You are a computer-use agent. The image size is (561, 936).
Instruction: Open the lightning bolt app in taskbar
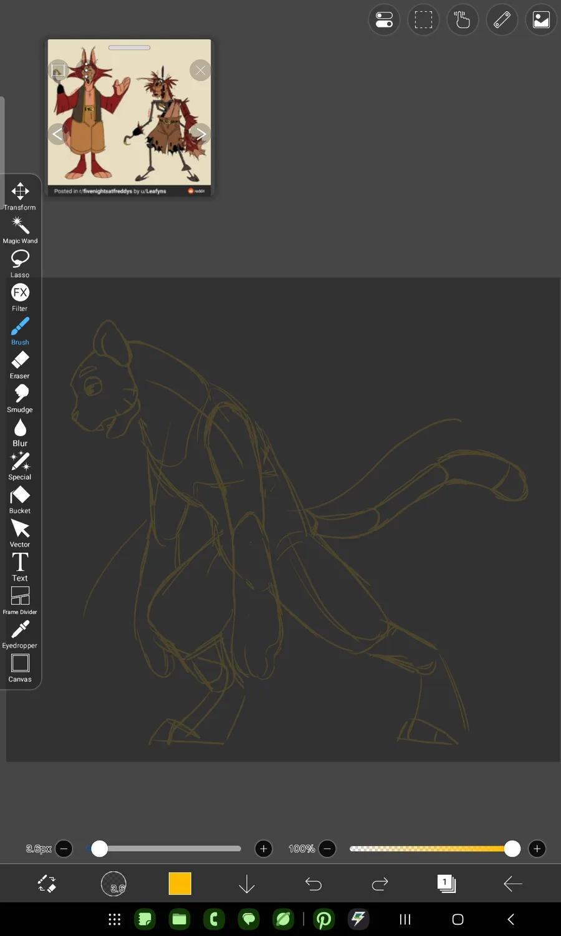pos(358,919)
